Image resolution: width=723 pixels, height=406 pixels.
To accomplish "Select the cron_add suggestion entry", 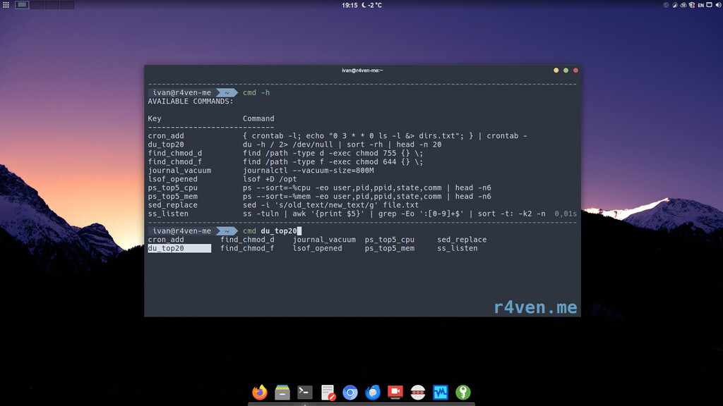I will (165, 239).
